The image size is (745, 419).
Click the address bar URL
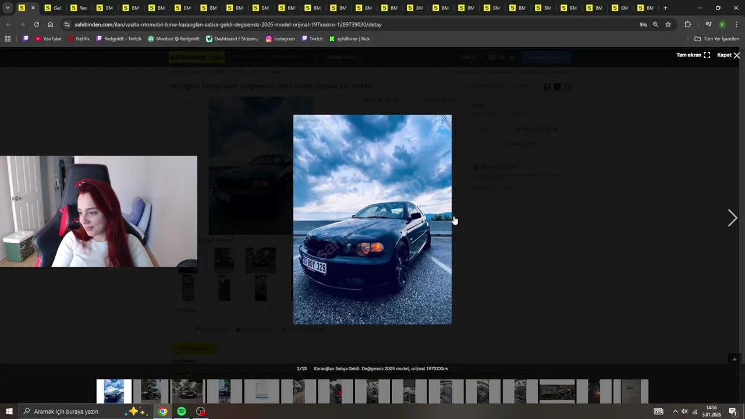228,24
